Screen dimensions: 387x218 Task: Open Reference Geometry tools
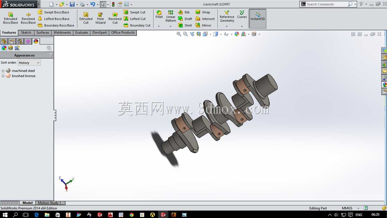click(227, 16)
